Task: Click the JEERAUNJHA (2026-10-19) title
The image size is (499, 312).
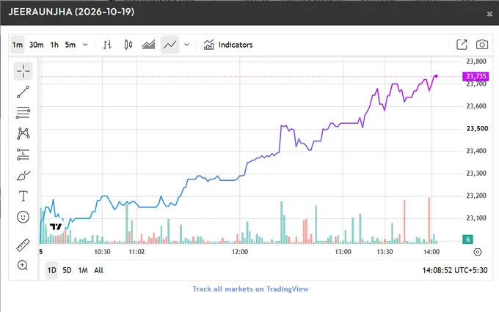Action: click(71, 12)
